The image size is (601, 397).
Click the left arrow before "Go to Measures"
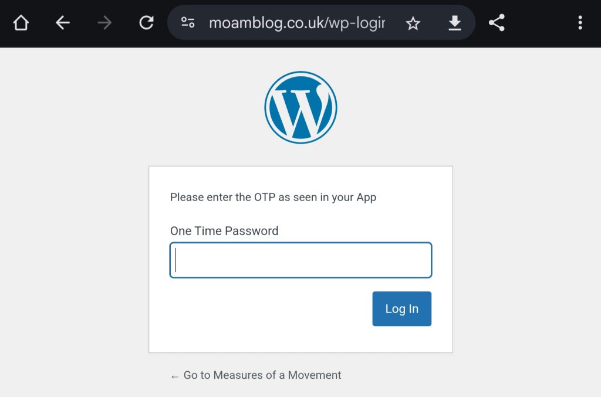click(x=175, y=376)
